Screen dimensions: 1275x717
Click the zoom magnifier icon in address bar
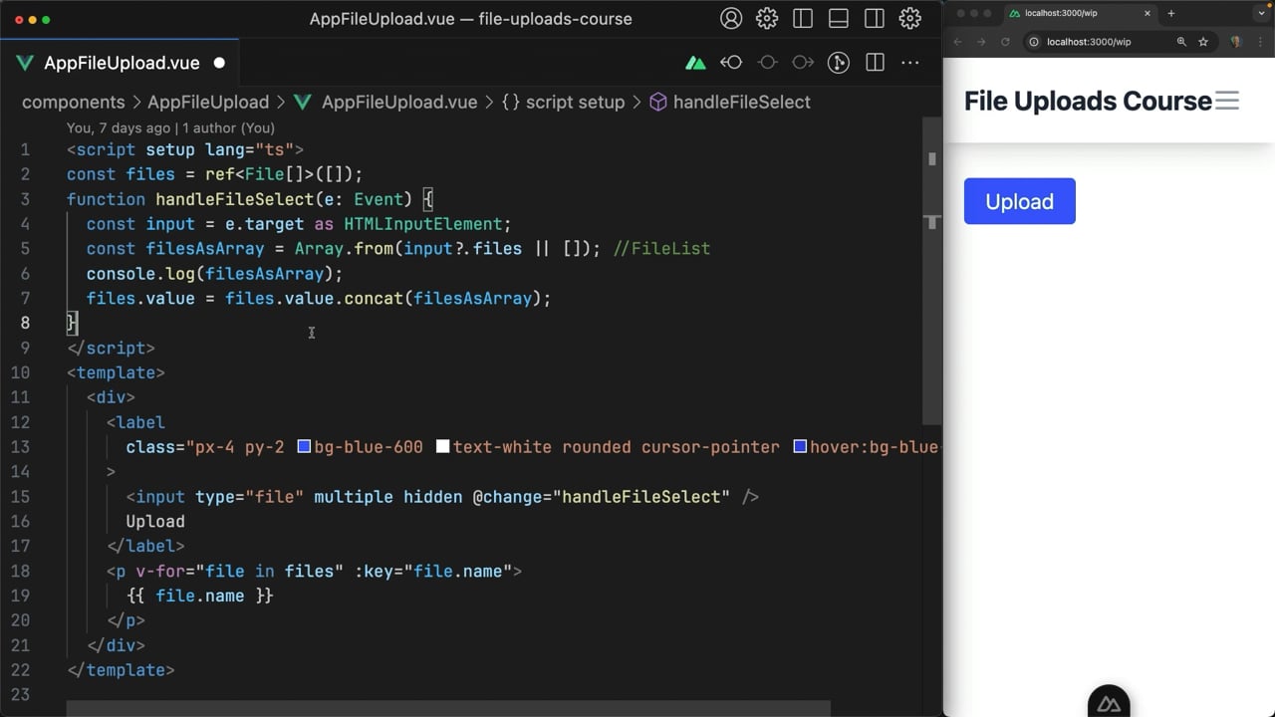click(1181, 42)
